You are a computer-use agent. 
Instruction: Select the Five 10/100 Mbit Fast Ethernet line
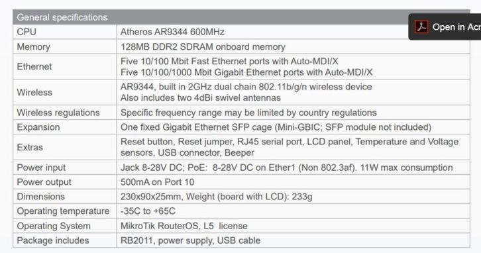(x=229, y=61)
